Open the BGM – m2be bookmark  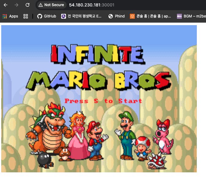coord(191,16)
